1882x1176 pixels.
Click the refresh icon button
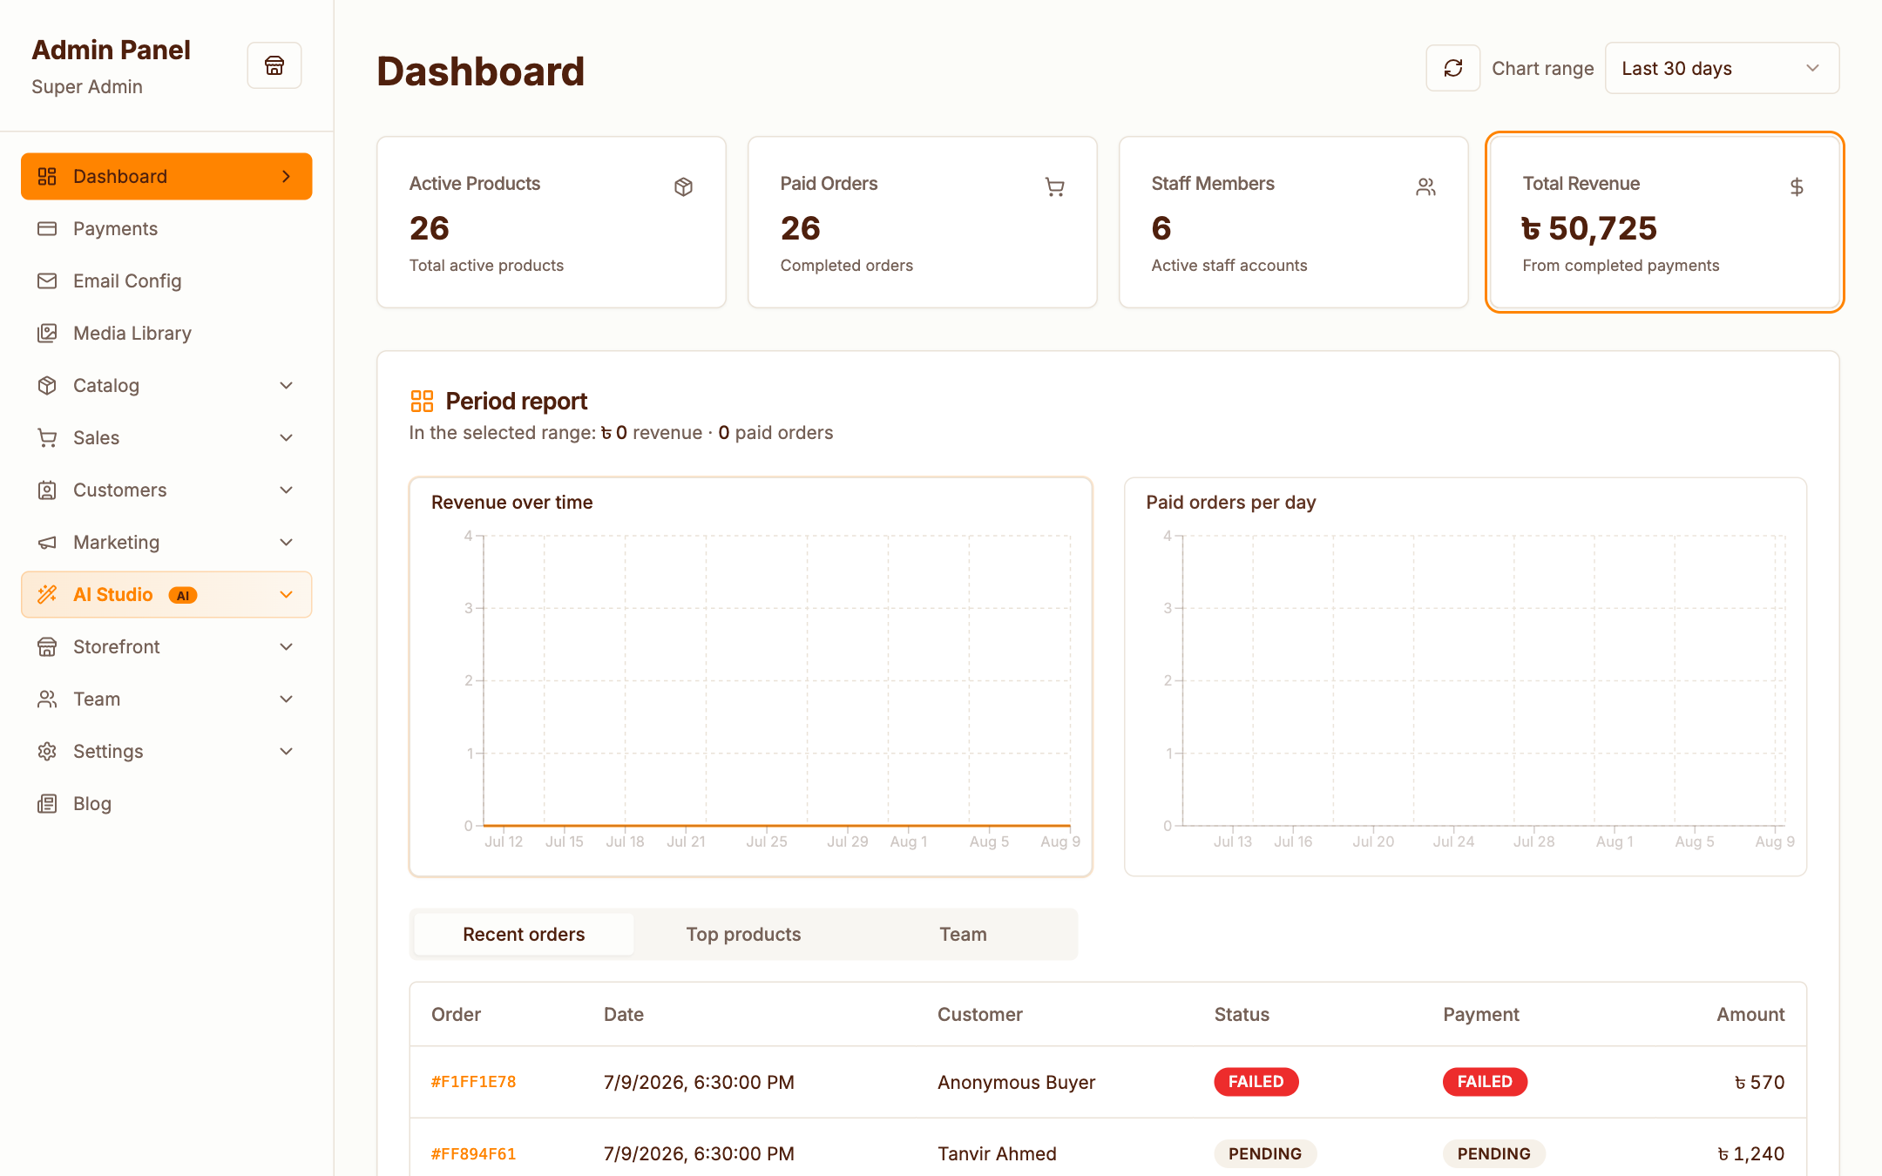tap(1452, 68)
